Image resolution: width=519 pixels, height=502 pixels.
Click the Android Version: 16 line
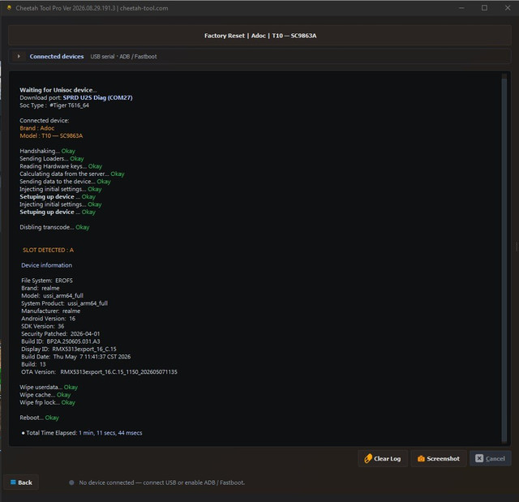(49, 319)
